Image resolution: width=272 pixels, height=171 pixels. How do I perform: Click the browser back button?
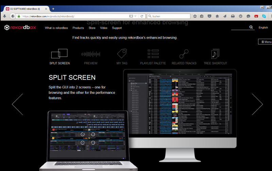[13, 16]
